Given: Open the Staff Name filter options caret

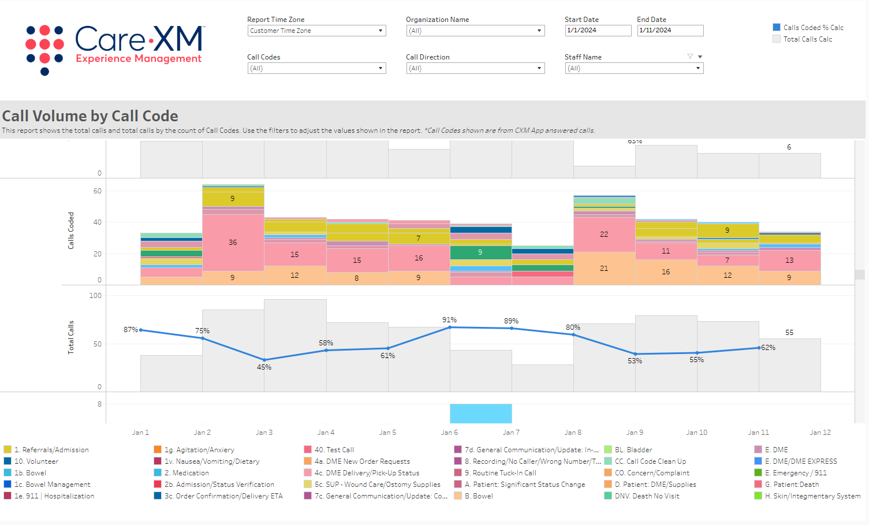Looking at the screenshot, I should coord(700,57).
